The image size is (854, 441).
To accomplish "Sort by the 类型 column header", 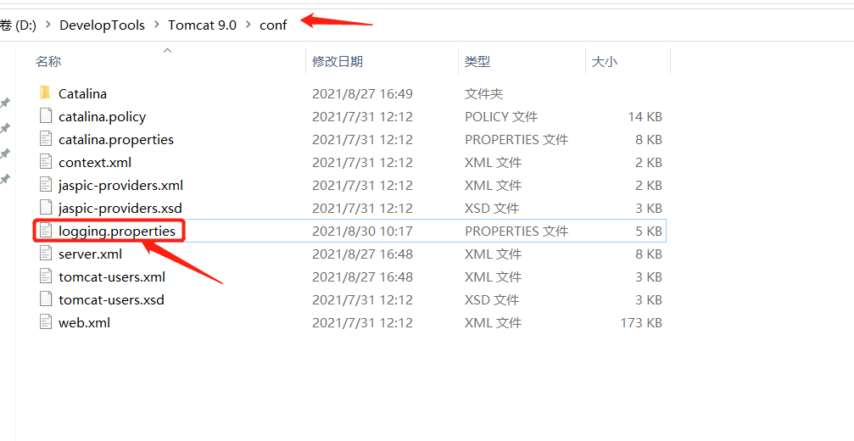I will pyautogui.click(x=477, y=61).
